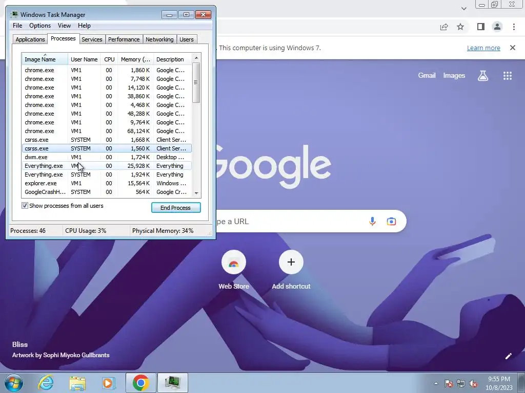Open the Help menu
The width and height of the screenshot is (525, 393).
[84, 26]
